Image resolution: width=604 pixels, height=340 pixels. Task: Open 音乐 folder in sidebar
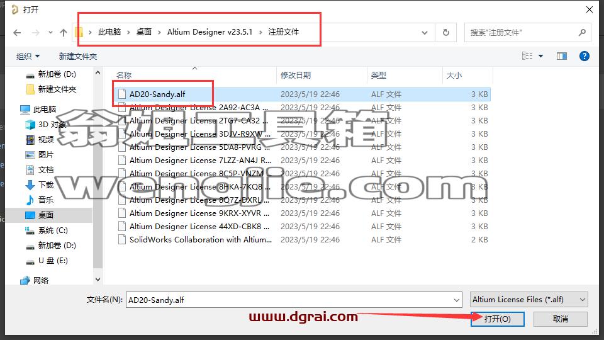coord(40,200)
